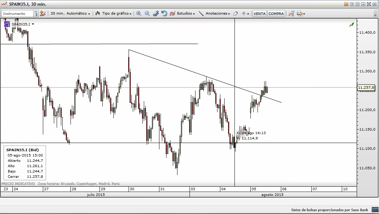Click the 11.400,0 price axis label
The width and height of the screenshot is (379, 214).
pos(367,32)
